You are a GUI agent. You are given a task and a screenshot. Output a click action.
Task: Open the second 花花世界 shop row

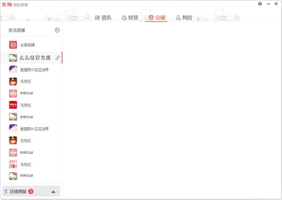click(31, 129)
